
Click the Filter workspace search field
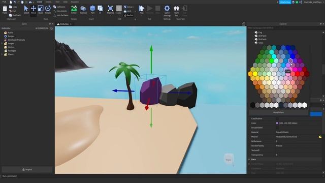coord(284,28)
